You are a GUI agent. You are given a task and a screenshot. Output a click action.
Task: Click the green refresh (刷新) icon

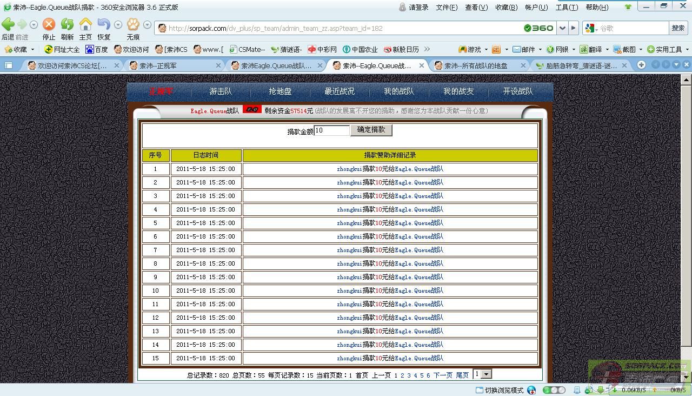(67, 25)
